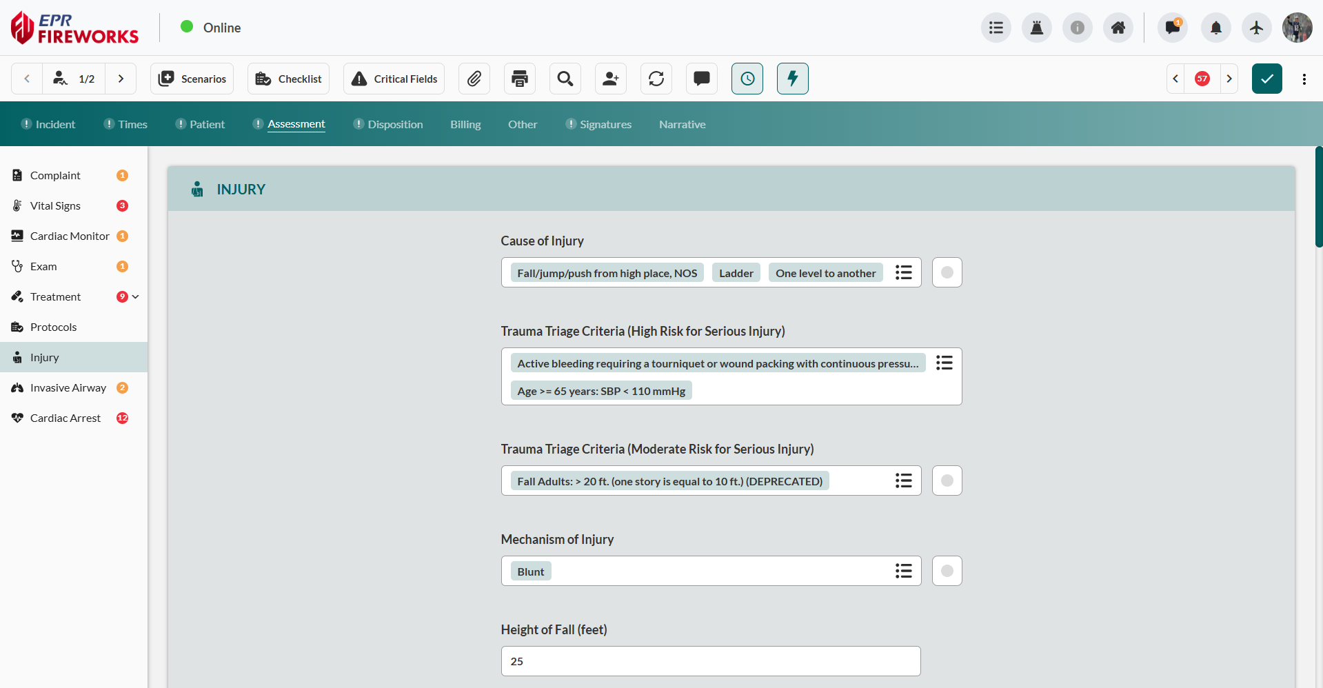This screenshot has height=688, width=1323.
Task: Trigger the lightning bolt quick actions icon
Action: pyautogui.click(x=792, y=79)
